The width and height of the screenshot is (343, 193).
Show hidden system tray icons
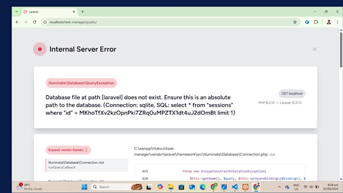click(279, 187)
